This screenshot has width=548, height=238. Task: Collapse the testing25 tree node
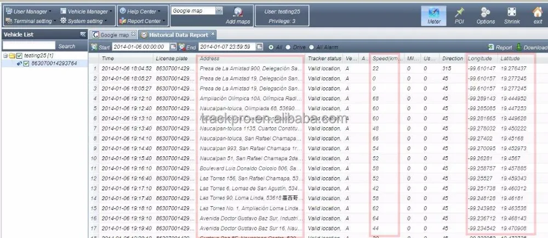pyautogui.click(x=5, y=55)
